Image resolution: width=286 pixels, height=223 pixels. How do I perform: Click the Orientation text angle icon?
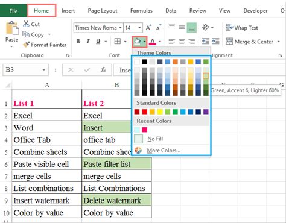coord(206,27)
